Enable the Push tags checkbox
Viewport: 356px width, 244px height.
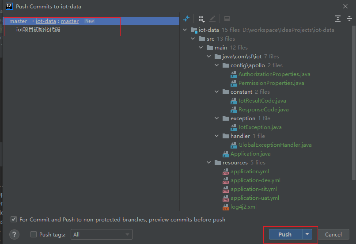(34, 234)
